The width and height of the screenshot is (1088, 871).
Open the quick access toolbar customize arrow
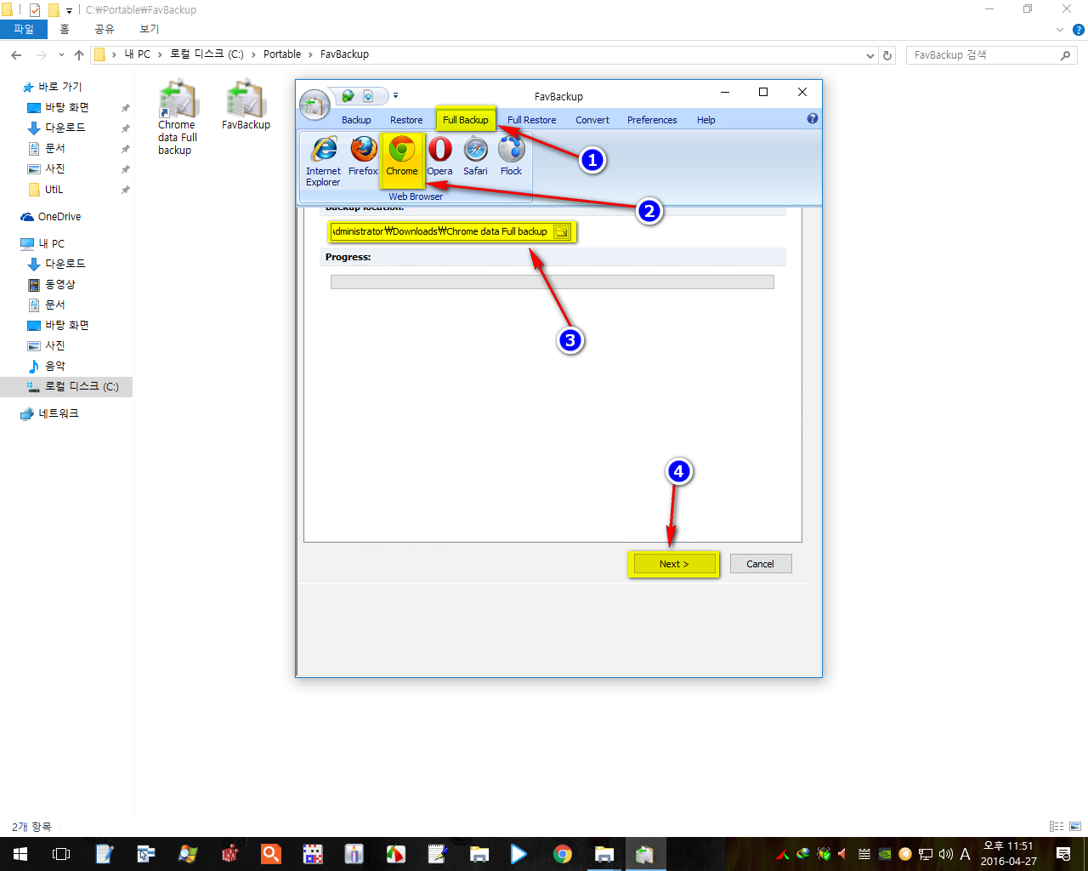(x=395, y=96)
